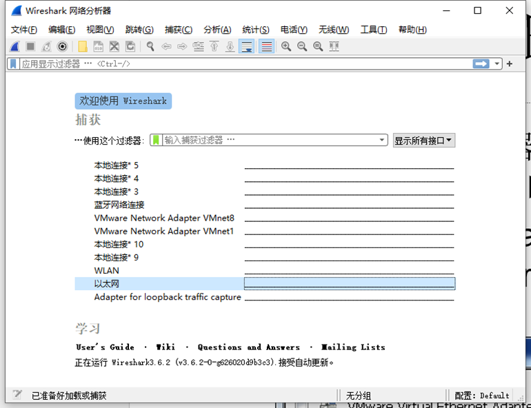The width and height of the screenshot is (531, 408).
Task: Select VMware Network Adapter VMnet8
Action: [x=265, y=218]
